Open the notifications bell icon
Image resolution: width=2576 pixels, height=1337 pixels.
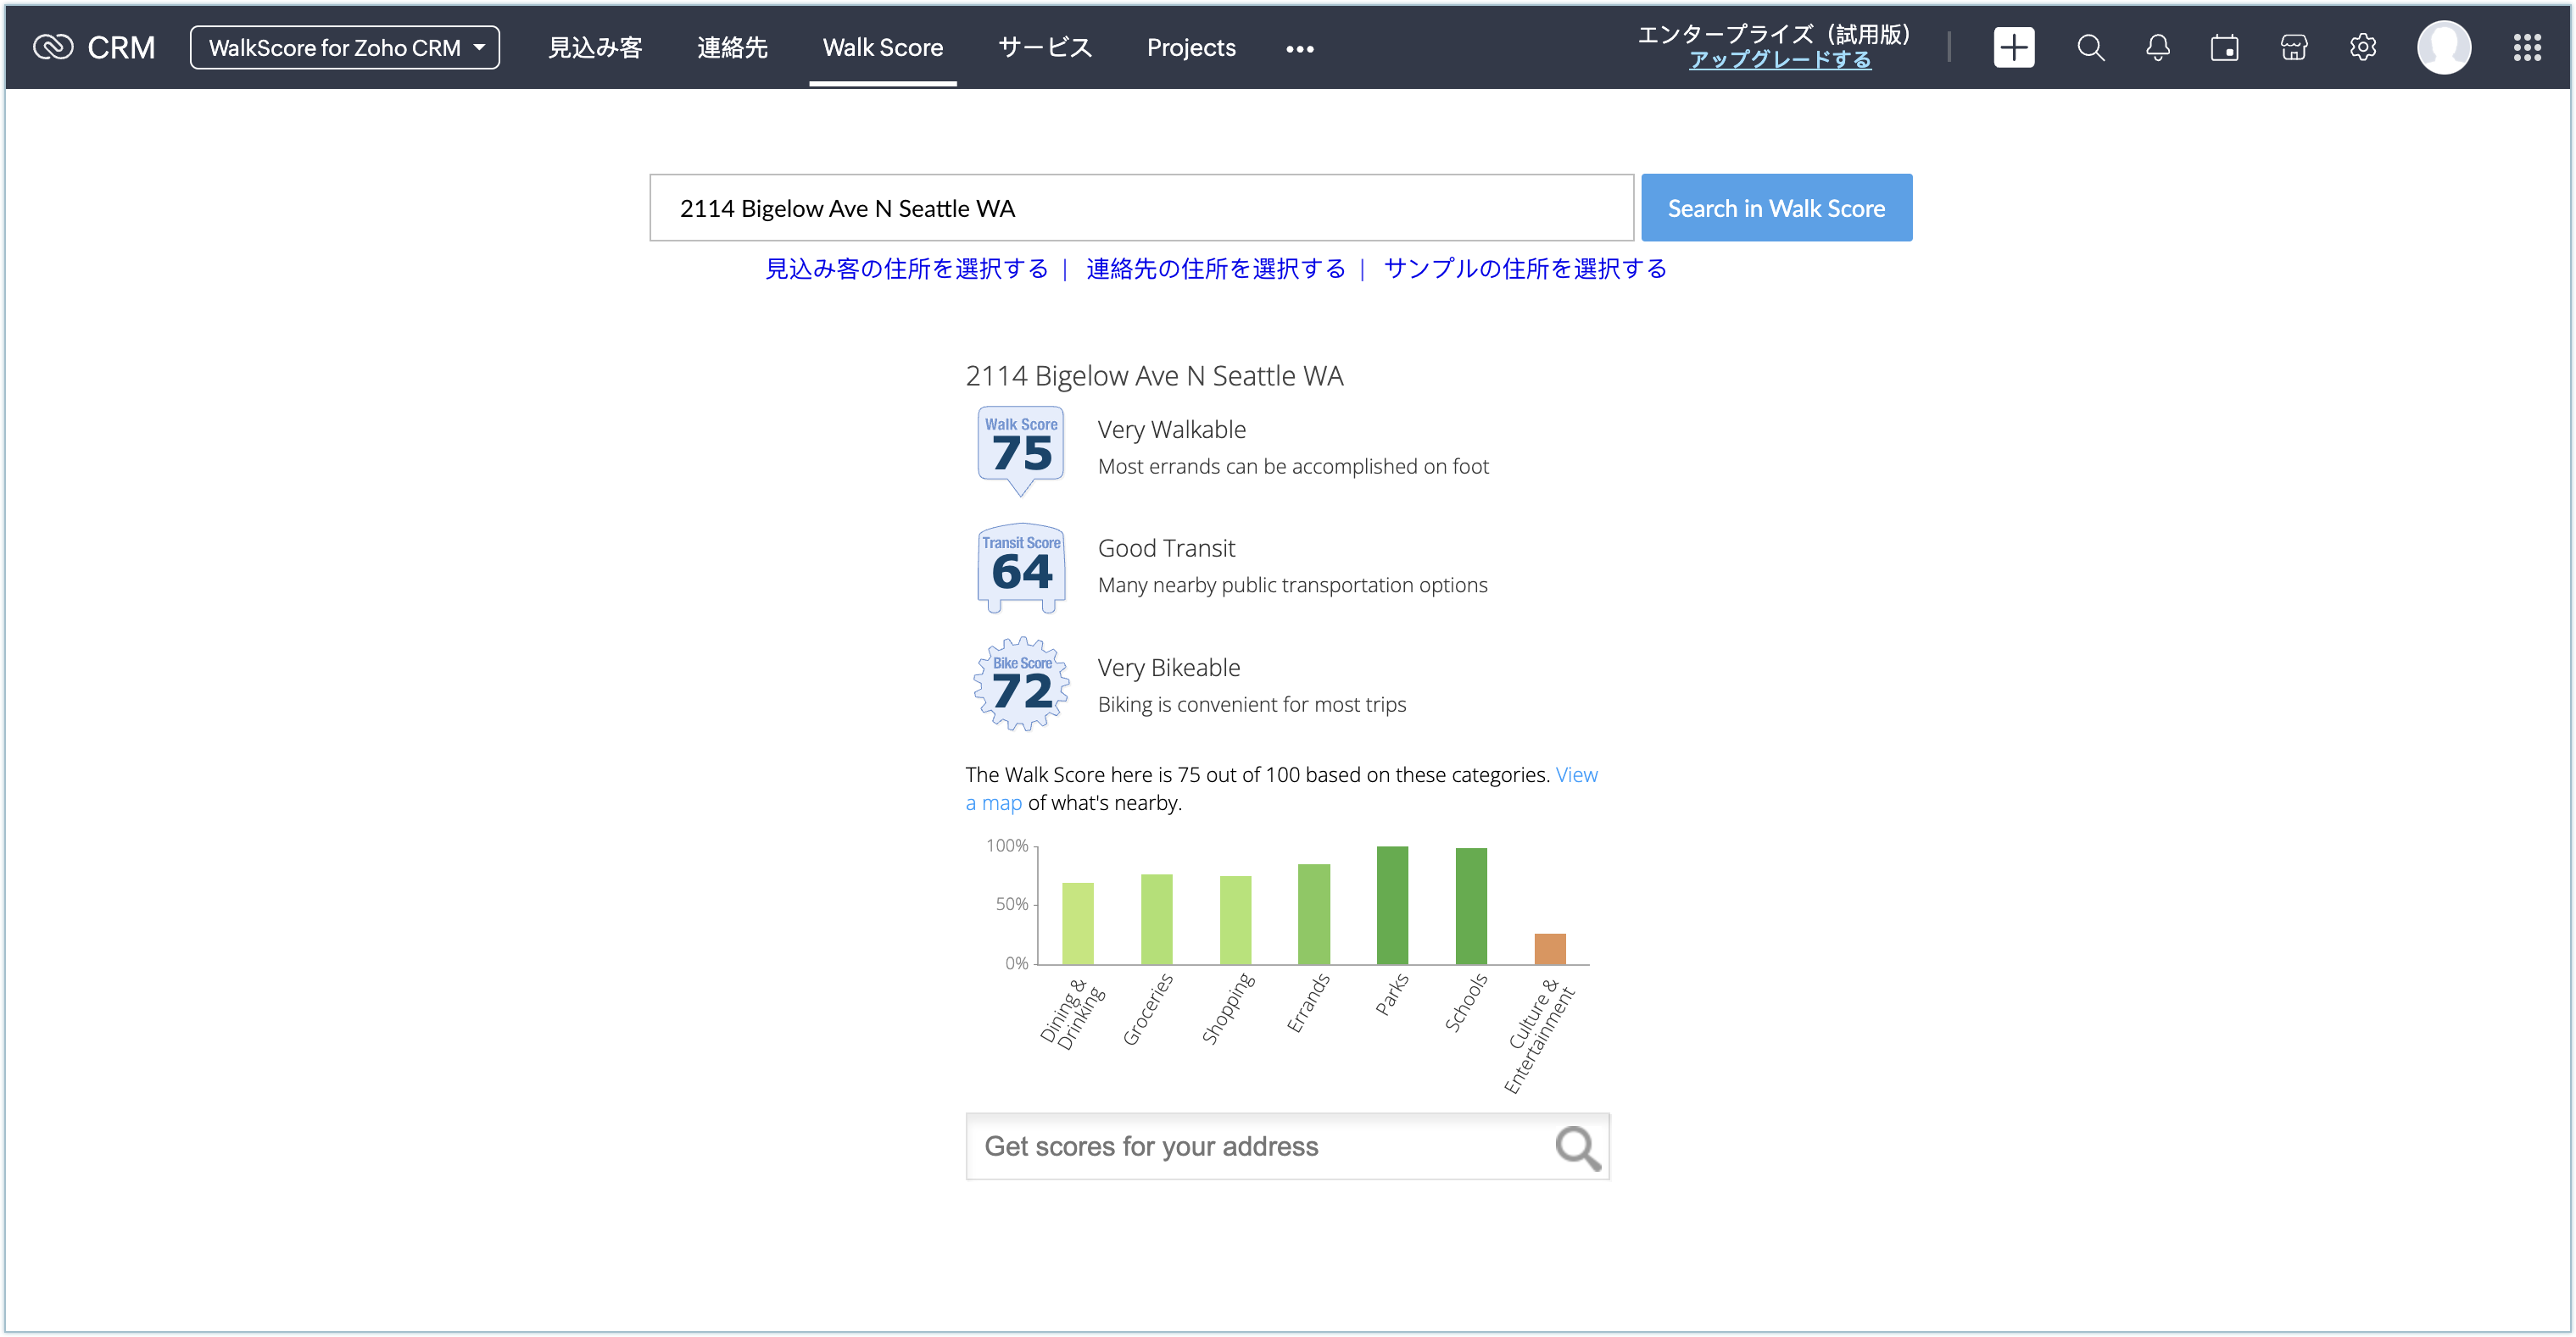[2157, 47]
